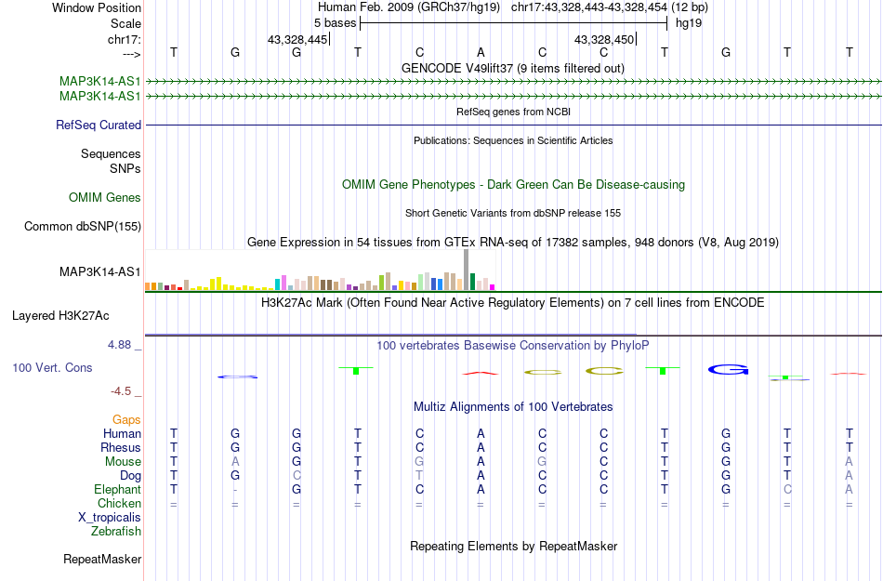
Task: Click the Dog species row label
Action: pos(131,476)
